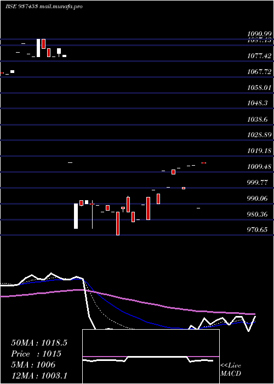Click the 1019.18 price axis label
The image size is (274, 384).
click(x=259, y=151)
